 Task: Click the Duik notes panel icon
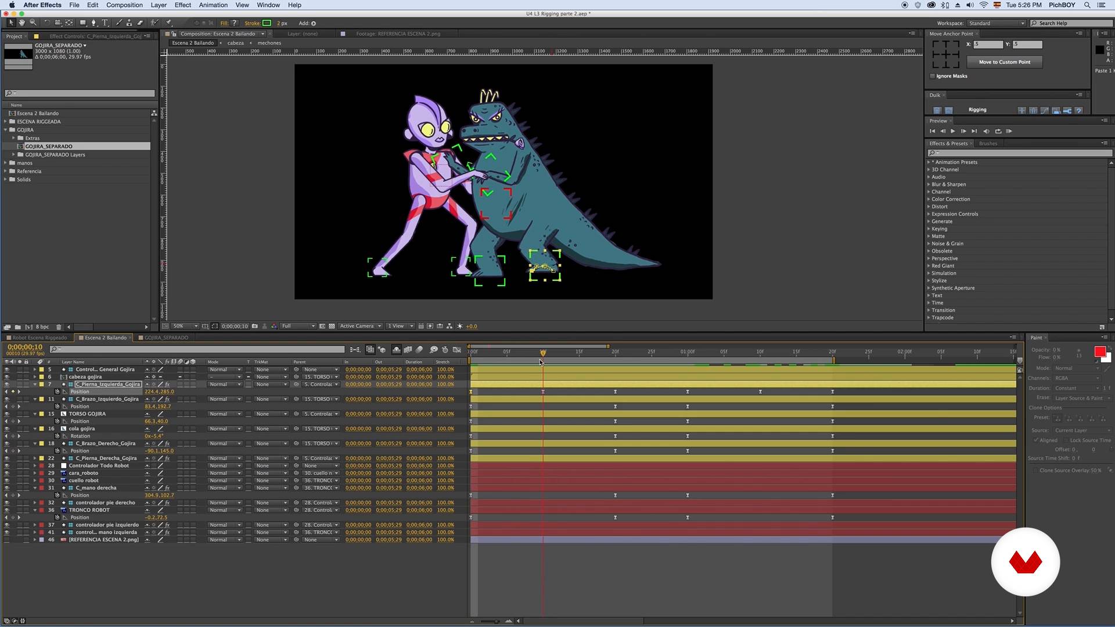tap(948, 110)
